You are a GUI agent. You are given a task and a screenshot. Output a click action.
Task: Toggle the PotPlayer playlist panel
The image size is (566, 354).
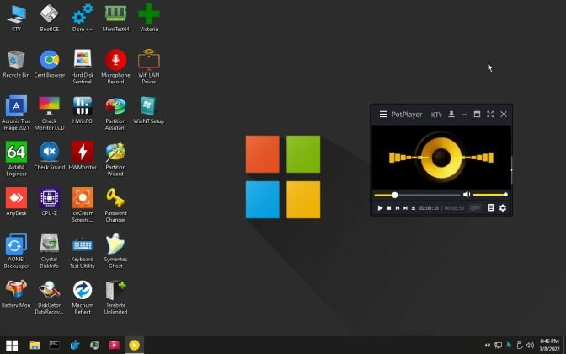(490, 207)
